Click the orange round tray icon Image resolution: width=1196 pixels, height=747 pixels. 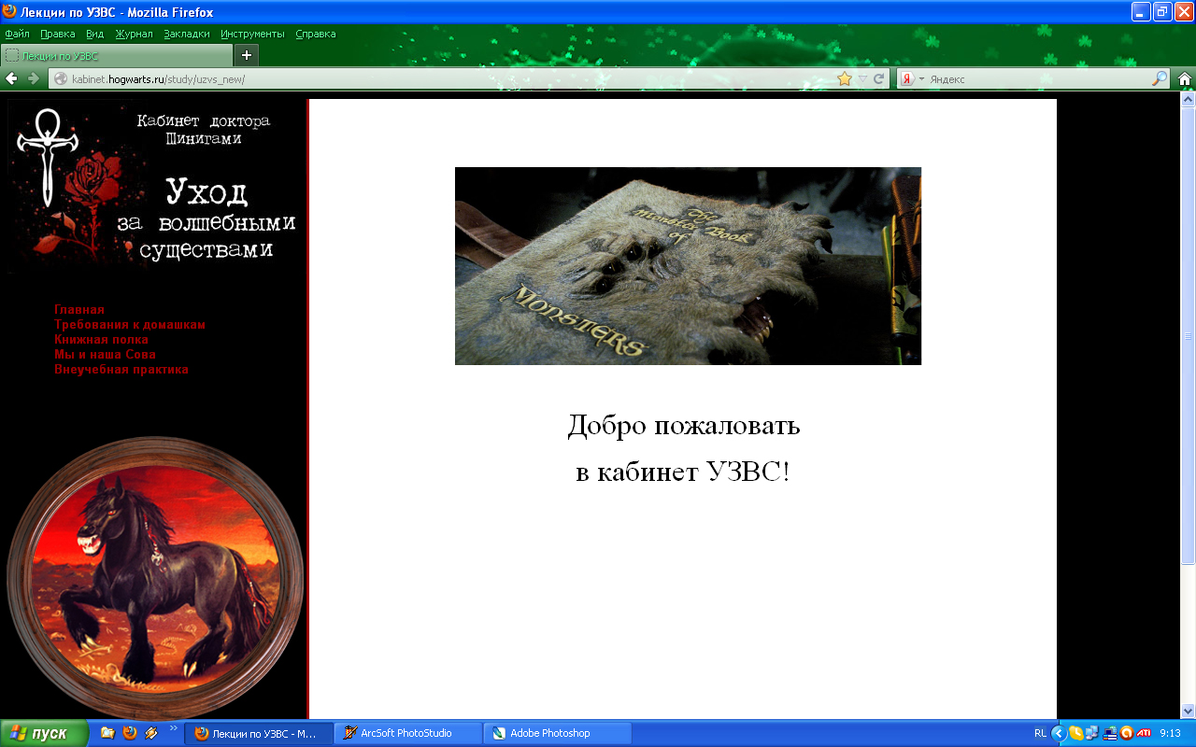pyautogui.click(x=1126, y=733)
